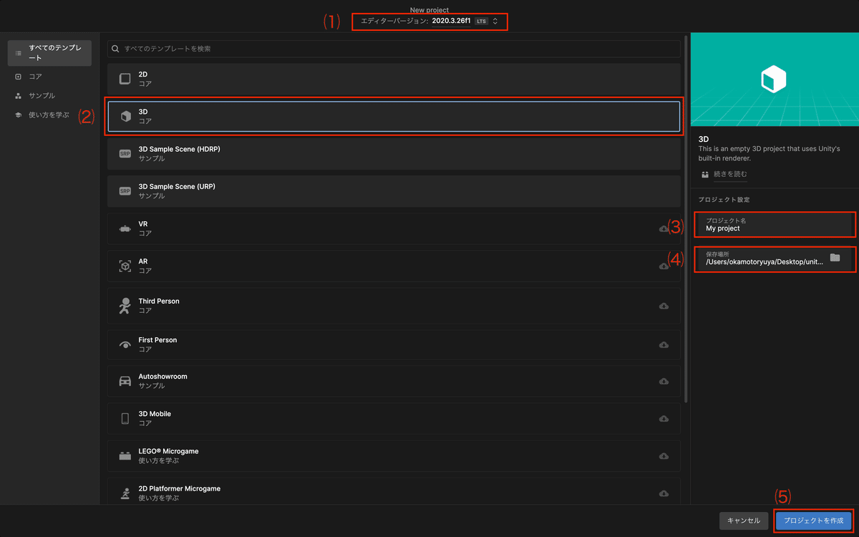Click the キャンセル button
This screenshot has width=859, height=537.
point(744,521)
